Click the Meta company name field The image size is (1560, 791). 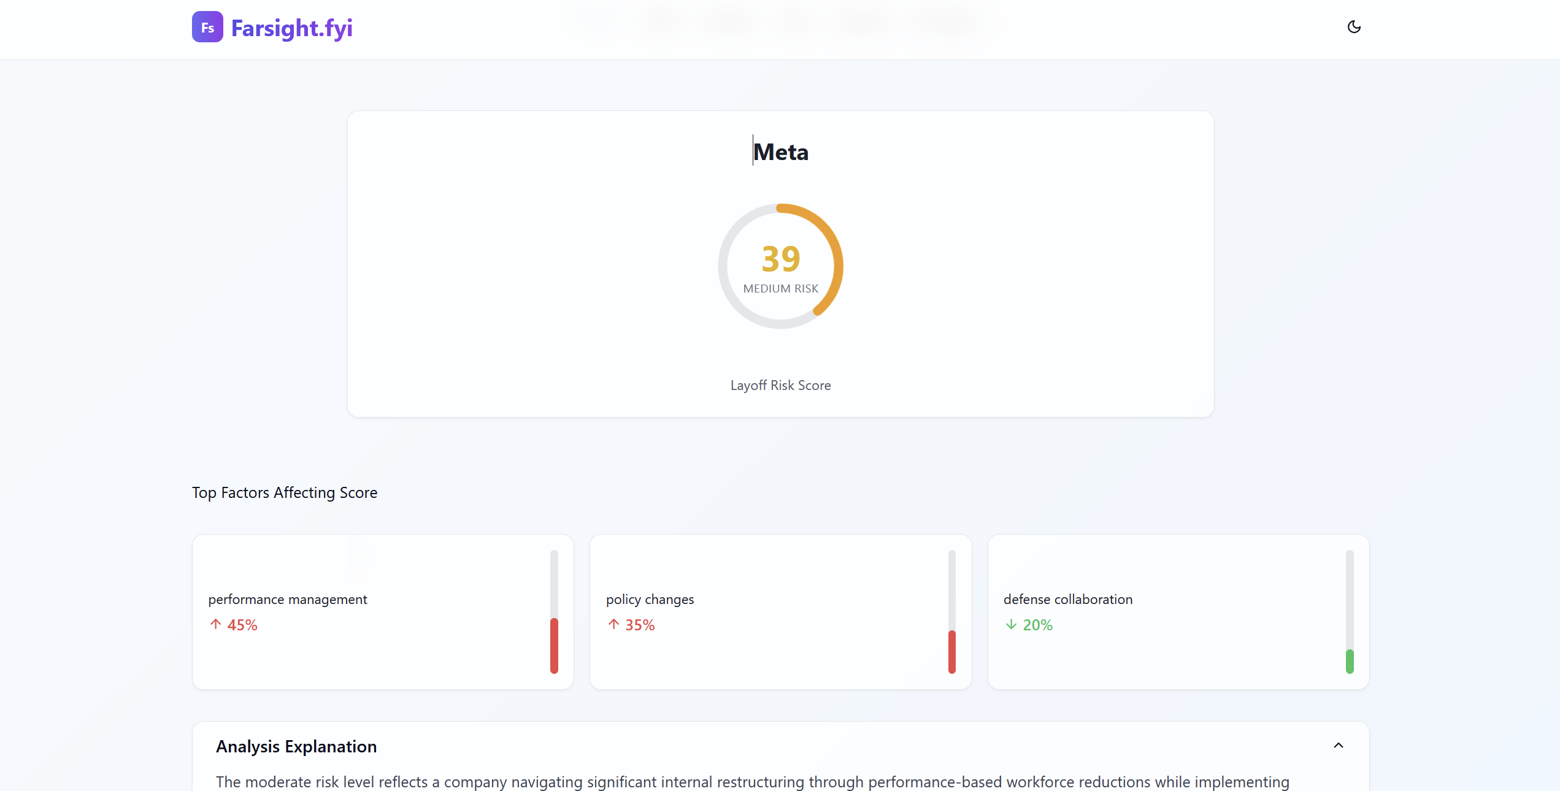coord(780,152)
